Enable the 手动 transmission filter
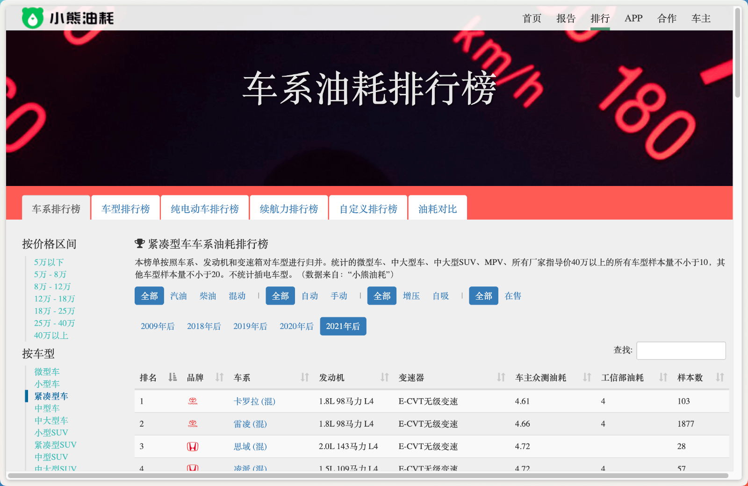The image size is (748, 486). [339, 296]
